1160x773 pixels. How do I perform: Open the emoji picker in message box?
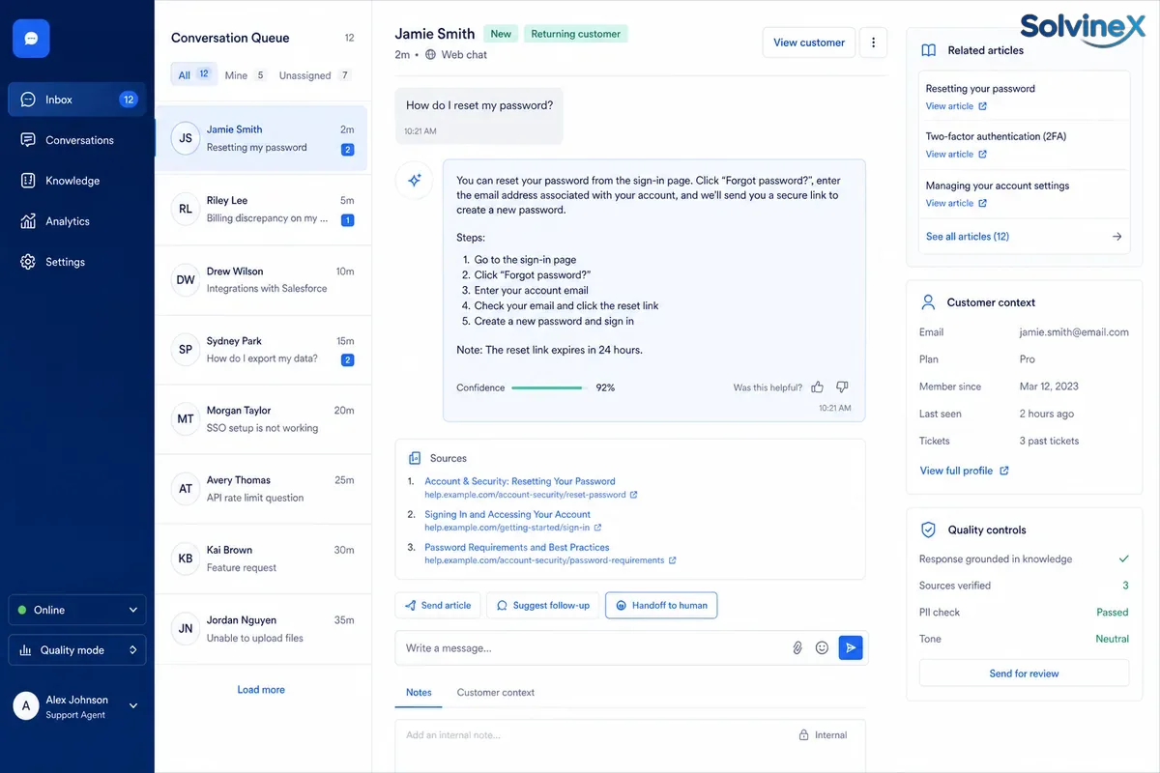coord(822,648)
